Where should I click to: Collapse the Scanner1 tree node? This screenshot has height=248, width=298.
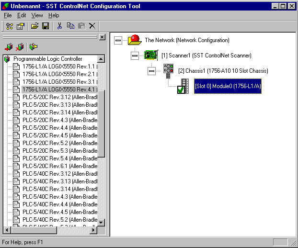[x=135, y=56]
